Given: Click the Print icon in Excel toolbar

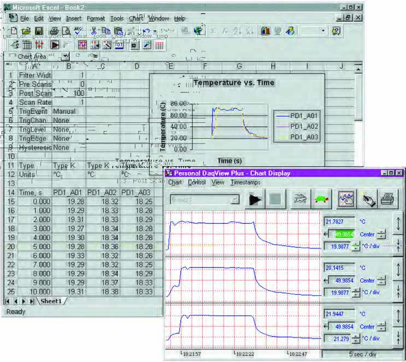Looking at the screenshot, I should (x=54, y=31).
